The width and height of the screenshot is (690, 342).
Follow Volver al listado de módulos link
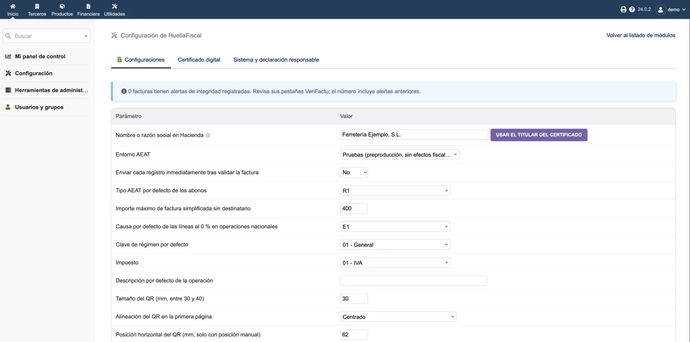pos(641,35)
